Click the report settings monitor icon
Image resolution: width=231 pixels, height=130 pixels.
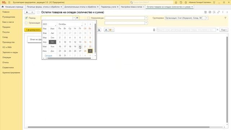(205, 12)
